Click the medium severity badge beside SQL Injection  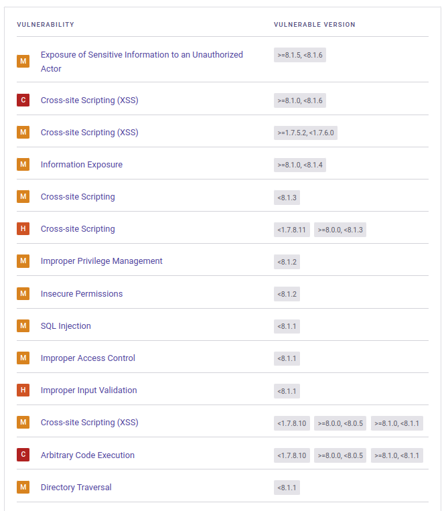23,325
